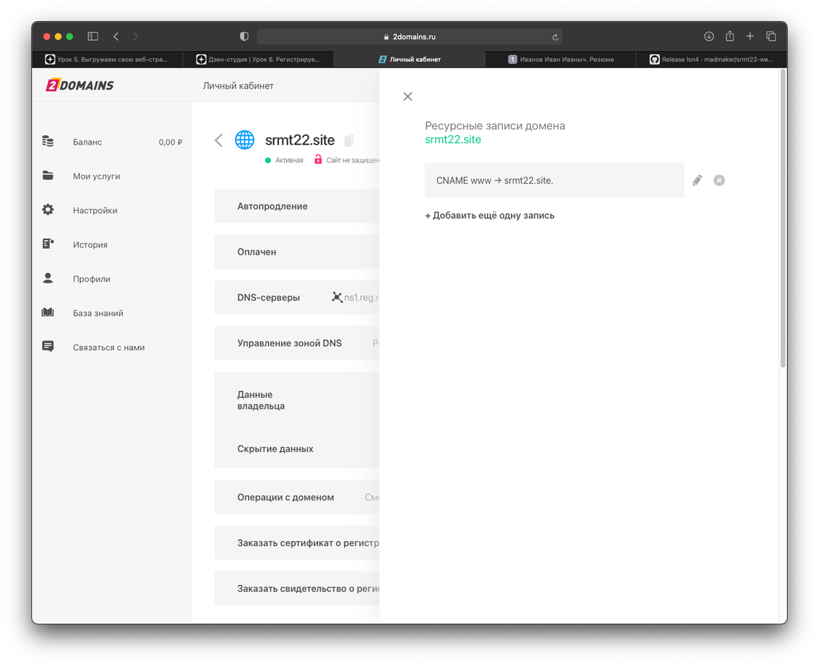Show Safari downloads
Image resolution: width=819 pixels, height=666 pixels.
tap(709, 36)
